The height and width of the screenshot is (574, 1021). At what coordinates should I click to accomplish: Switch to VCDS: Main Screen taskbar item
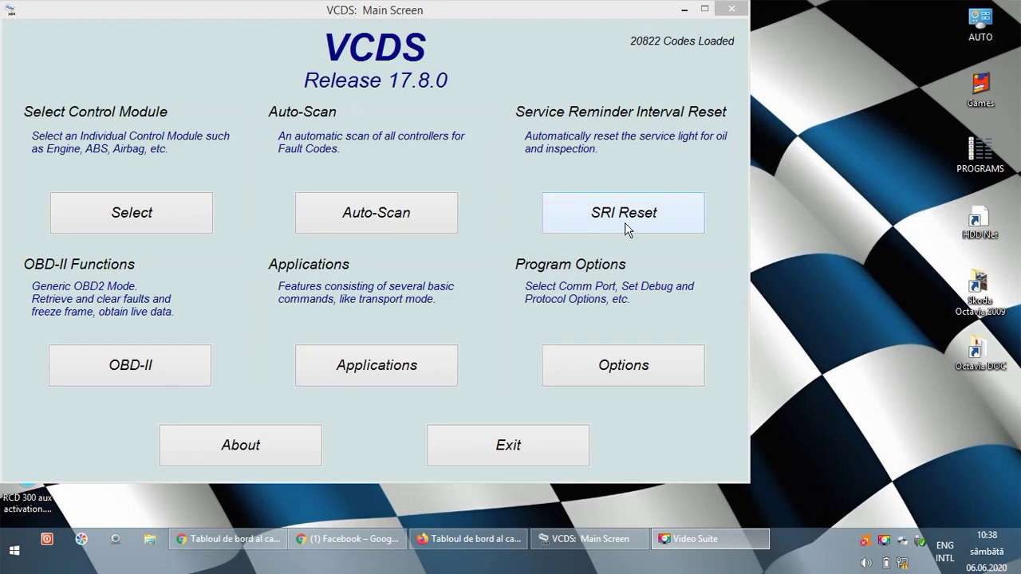coord(589,539)
